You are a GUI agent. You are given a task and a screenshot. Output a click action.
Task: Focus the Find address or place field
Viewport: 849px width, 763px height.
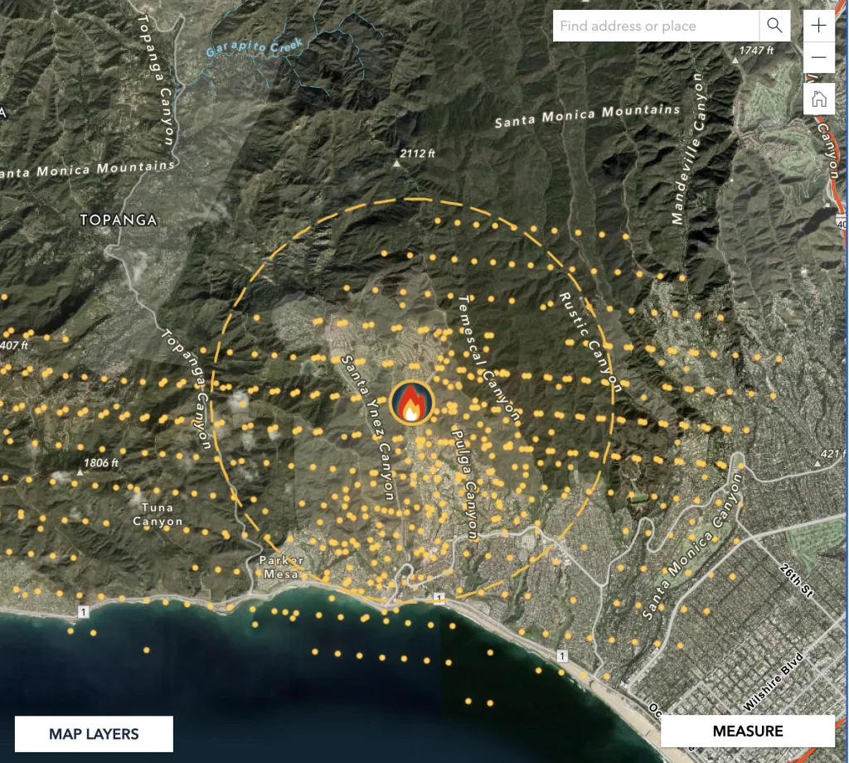click(x=655, y=26)
